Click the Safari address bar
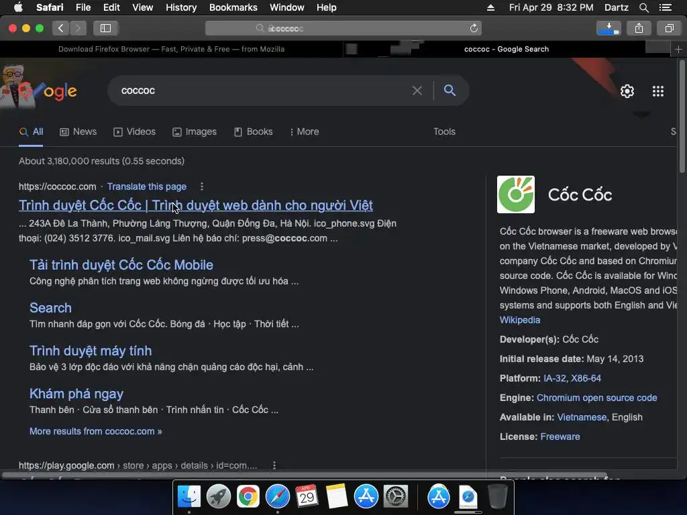The height and width of the screenshot is (515, 687). pyautogui.click(x=343, y=28)
